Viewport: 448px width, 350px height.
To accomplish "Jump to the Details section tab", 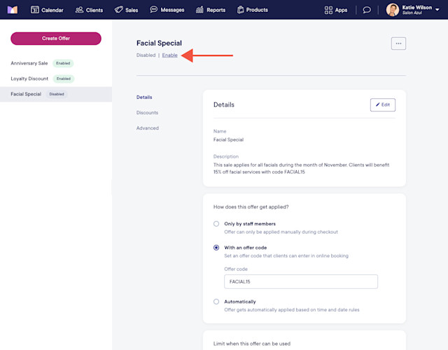I will (x=144, y=97).
